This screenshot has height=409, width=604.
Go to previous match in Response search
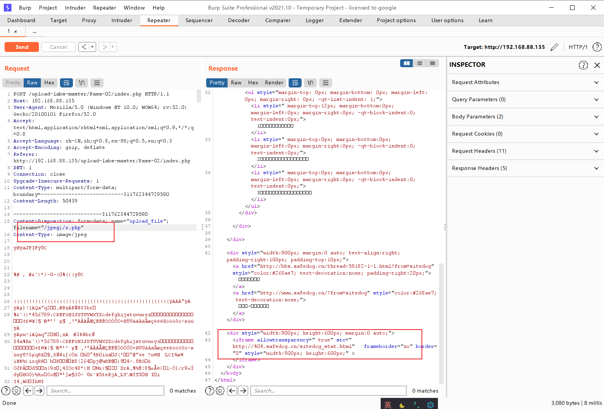[x=232, y=391]
